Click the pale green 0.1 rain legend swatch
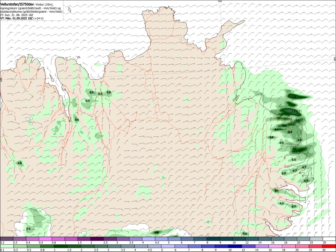 [x=7, y=246]
